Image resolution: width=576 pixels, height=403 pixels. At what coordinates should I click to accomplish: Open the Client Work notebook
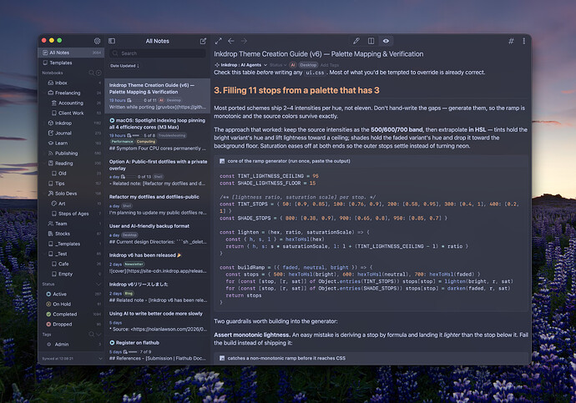pyautogui.click(x=71, y=113)
